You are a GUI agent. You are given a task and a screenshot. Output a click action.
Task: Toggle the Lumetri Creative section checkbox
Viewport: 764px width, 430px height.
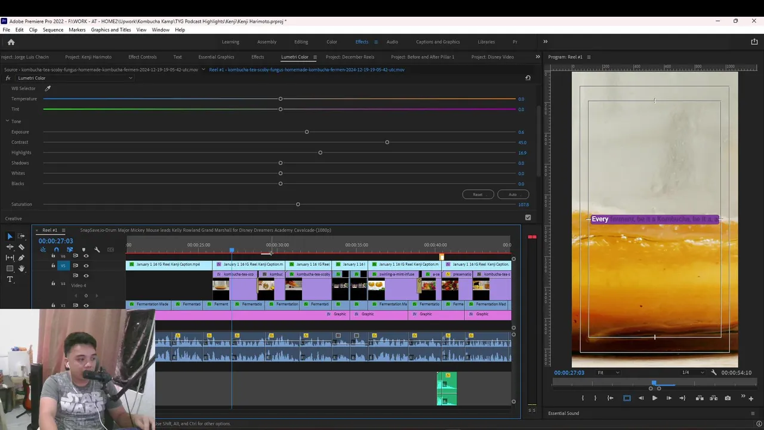click(x=528, y=218)
